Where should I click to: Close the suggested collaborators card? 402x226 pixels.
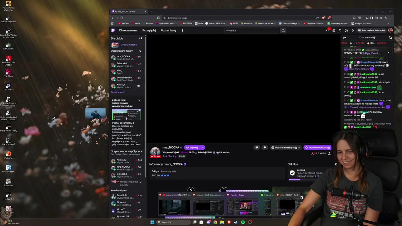point(139,100)
